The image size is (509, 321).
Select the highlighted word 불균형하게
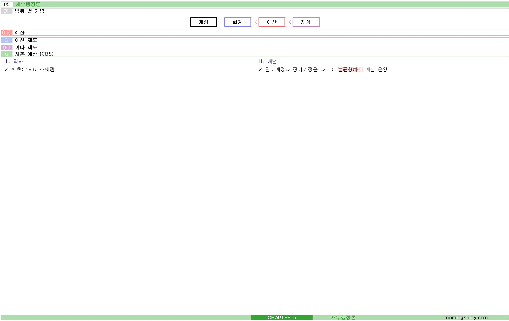click(x=350, y=70)
